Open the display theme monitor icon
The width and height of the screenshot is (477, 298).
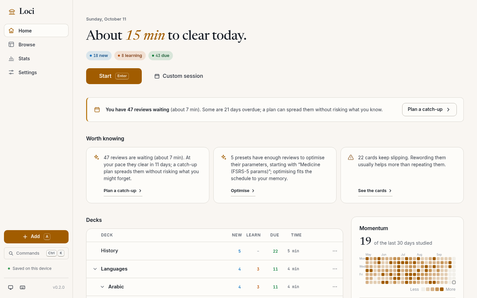coord(11,287)
